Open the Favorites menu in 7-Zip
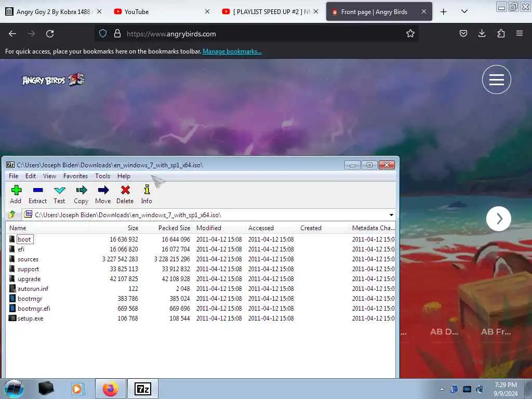Image resolution: width=532 pixels, height=399 pixels. click(75, 176)
